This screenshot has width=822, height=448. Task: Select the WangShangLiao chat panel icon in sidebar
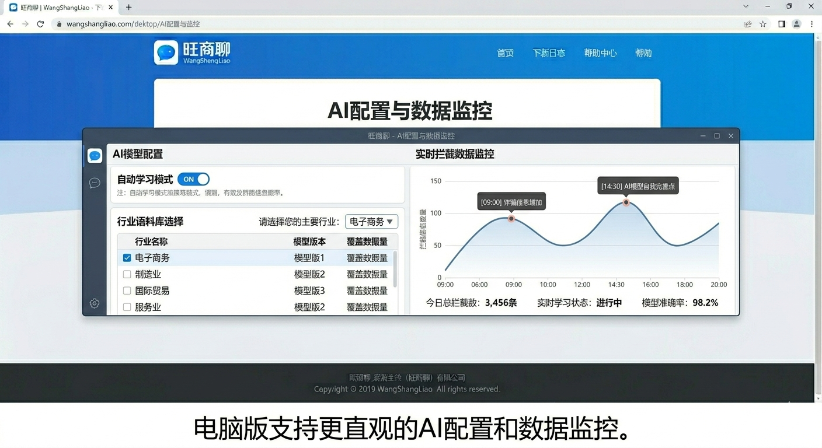[x=95, y=155]
